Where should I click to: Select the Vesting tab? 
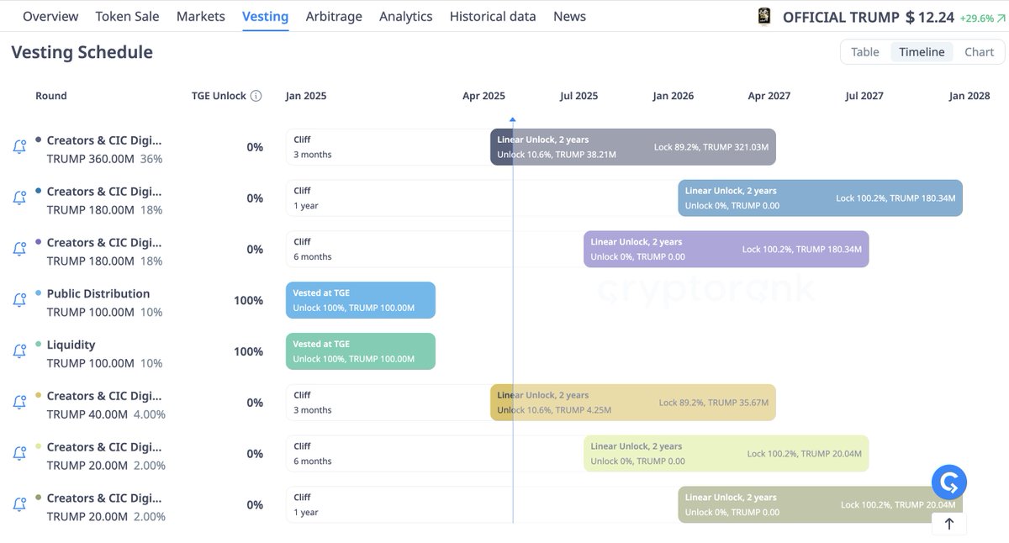click(265, 16)
